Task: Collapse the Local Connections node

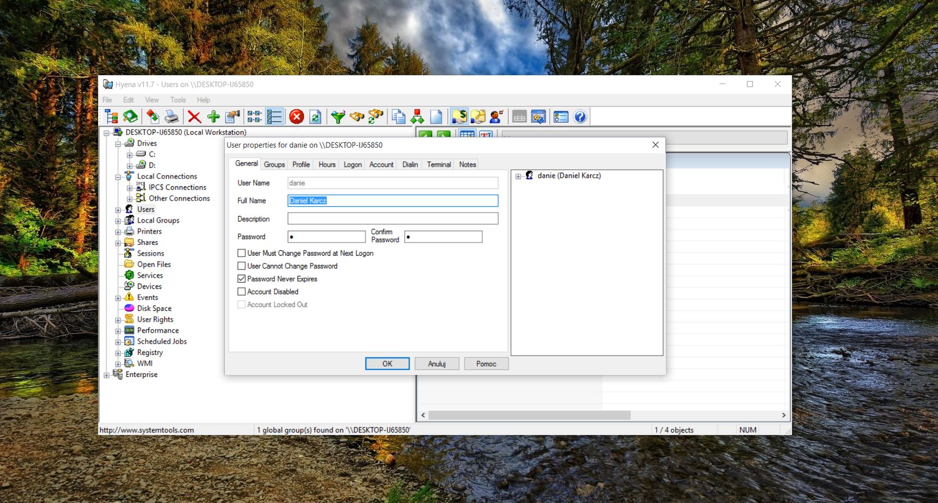Action: click(x=118, y=177)
